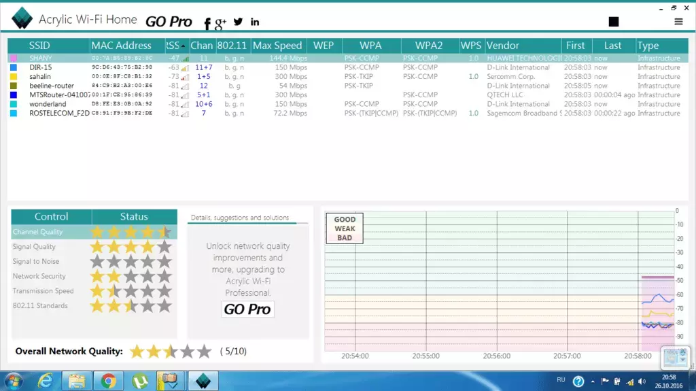Open the Windows Start button
The image size is (696, 391).
click(x=14, y=381)
